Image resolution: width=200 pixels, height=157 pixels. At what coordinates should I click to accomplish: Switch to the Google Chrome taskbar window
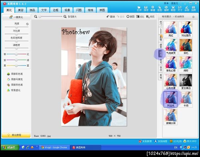click(x=54, y=148)
